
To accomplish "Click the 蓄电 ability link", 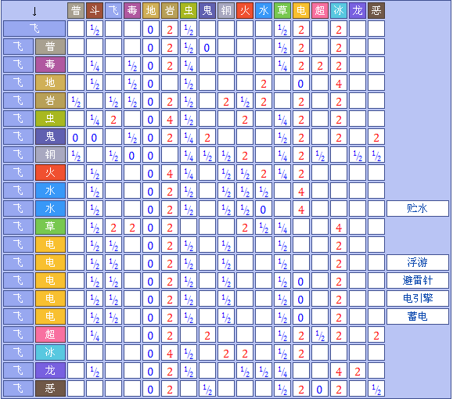I will click(417, 316).
